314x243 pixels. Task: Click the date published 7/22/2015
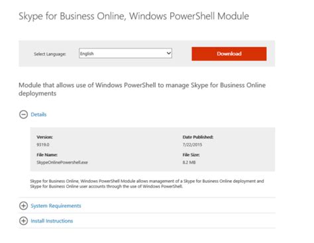point(192,145)
